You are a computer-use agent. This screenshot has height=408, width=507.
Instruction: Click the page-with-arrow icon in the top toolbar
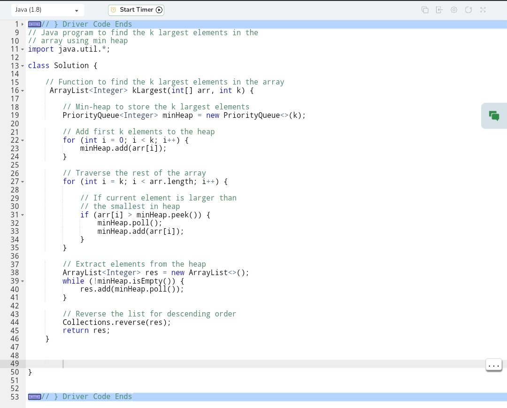[x=439, y=10]
